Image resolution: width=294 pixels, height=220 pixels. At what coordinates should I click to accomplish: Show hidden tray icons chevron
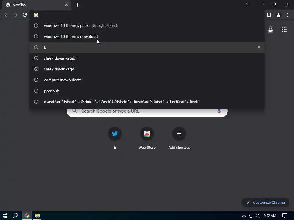pos(244,216)
